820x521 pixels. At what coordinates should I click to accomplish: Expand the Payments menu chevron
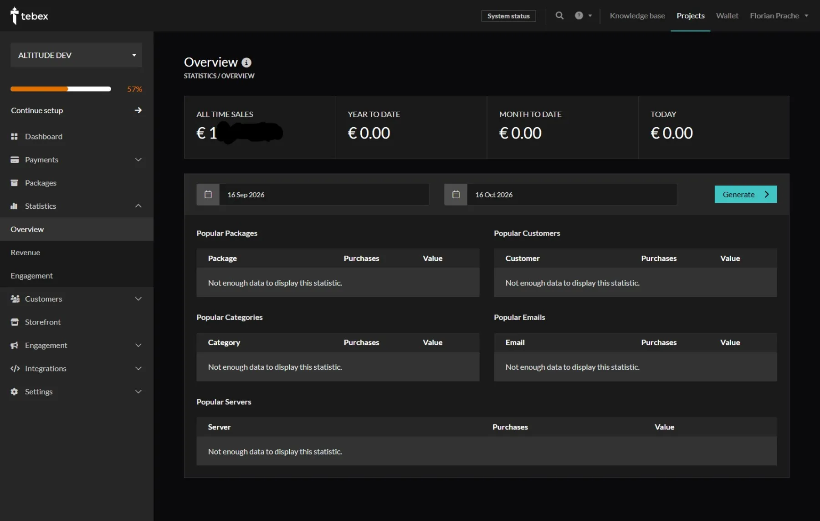138,160
